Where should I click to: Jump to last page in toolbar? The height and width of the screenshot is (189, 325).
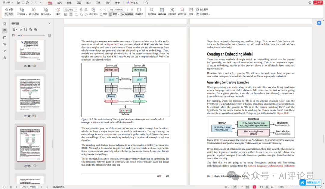[132, 10]
